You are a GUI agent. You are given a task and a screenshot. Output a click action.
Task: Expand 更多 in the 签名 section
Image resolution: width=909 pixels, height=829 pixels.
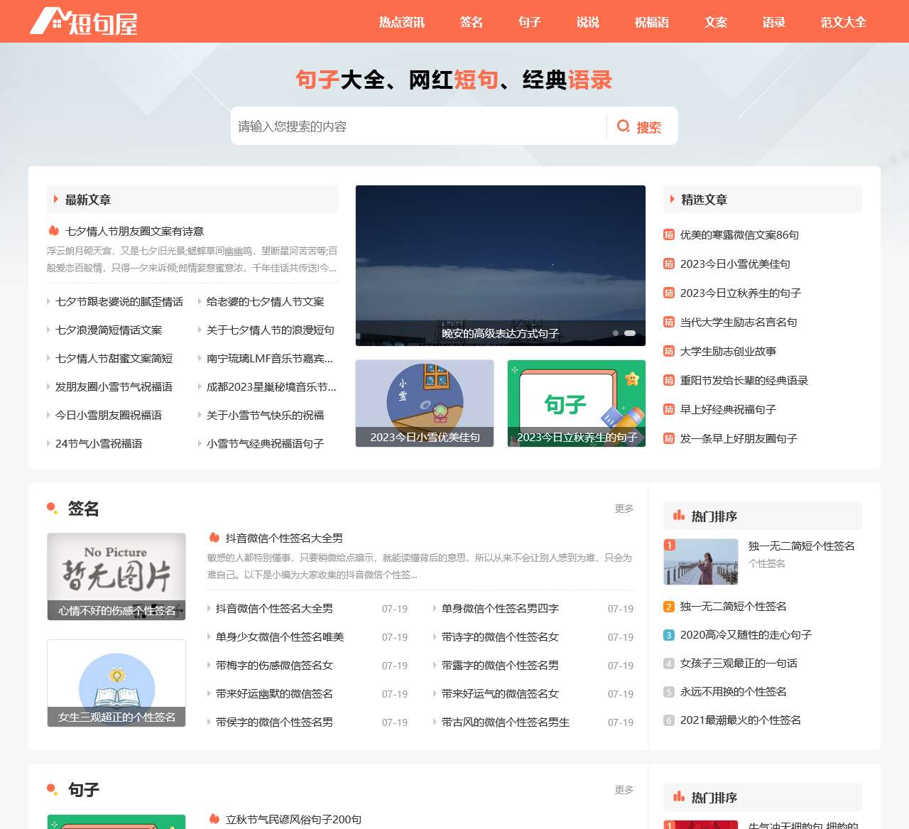(x=624, y=509)
